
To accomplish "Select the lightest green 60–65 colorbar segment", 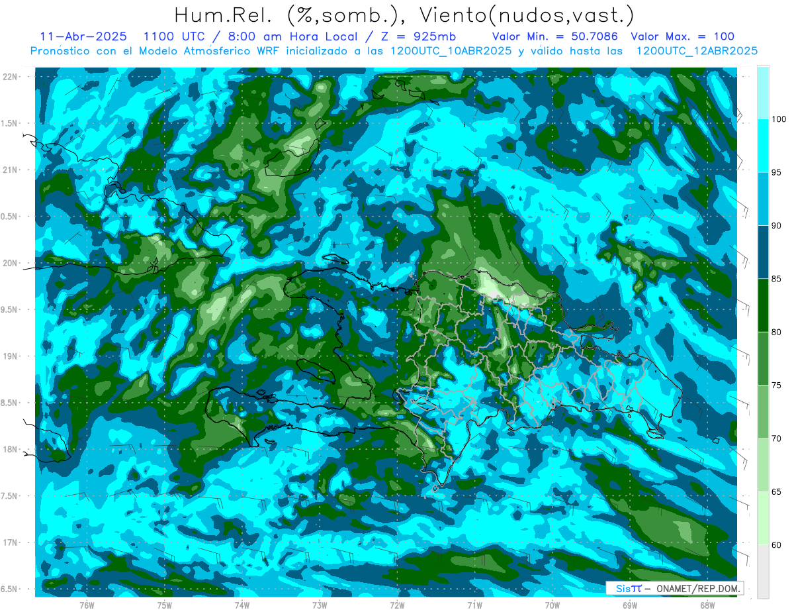I will pyautogui.click(x=763, y=518).
